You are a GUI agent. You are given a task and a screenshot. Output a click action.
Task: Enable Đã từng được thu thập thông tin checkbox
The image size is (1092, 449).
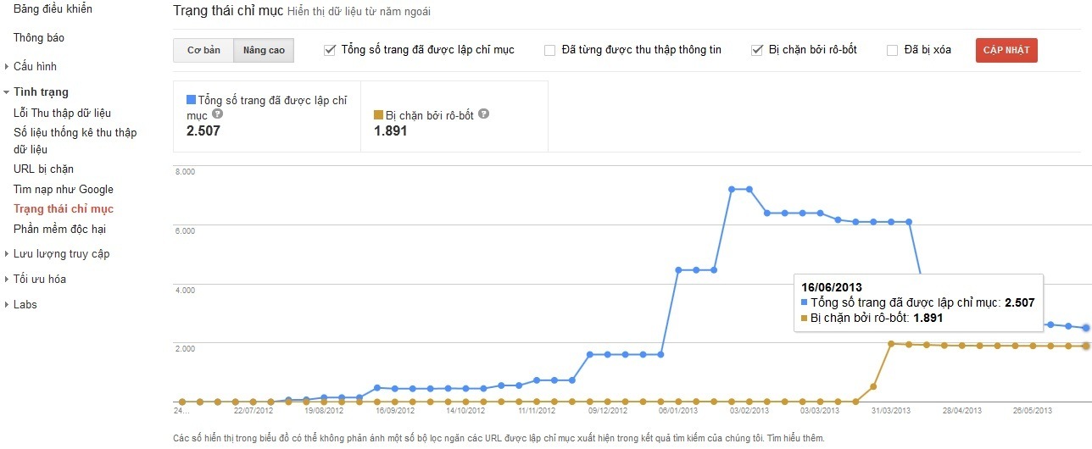pos(550,50)
